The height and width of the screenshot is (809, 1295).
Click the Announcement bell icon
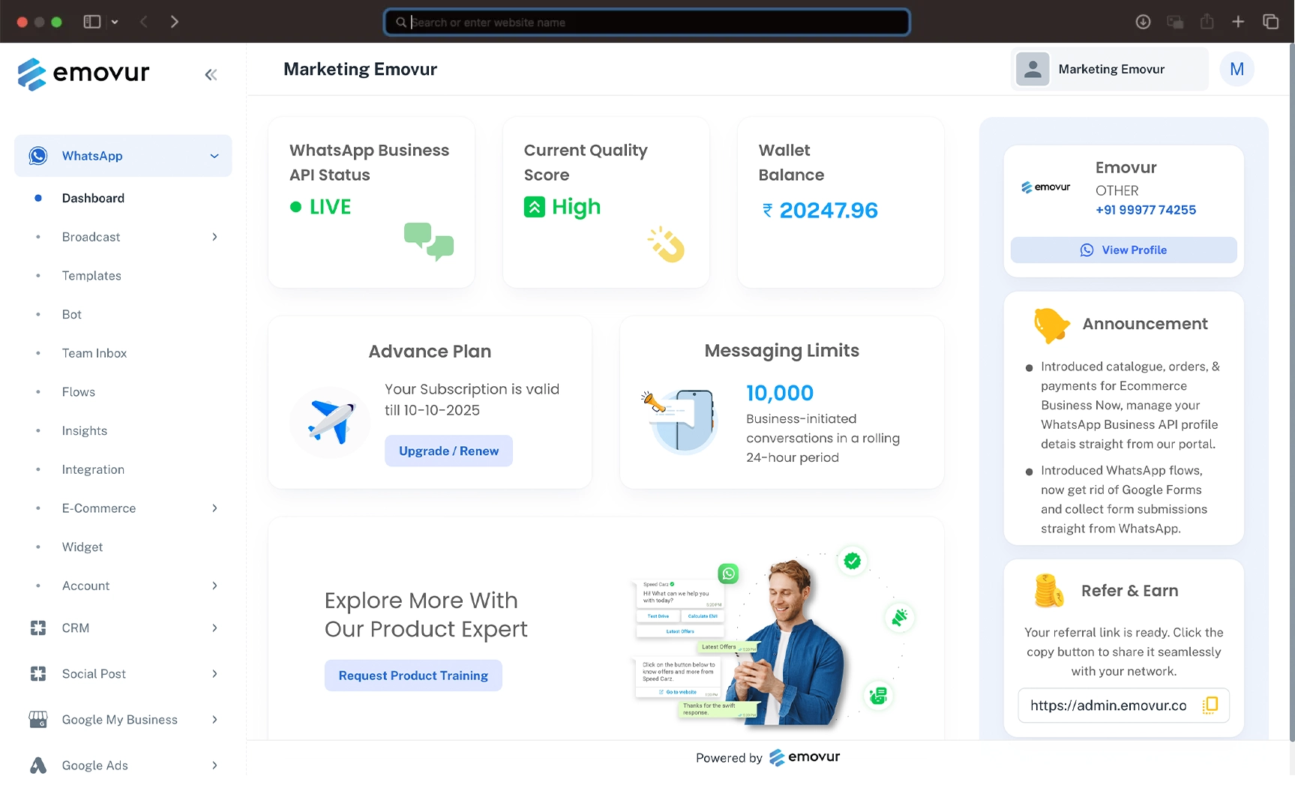point(1051,325)
